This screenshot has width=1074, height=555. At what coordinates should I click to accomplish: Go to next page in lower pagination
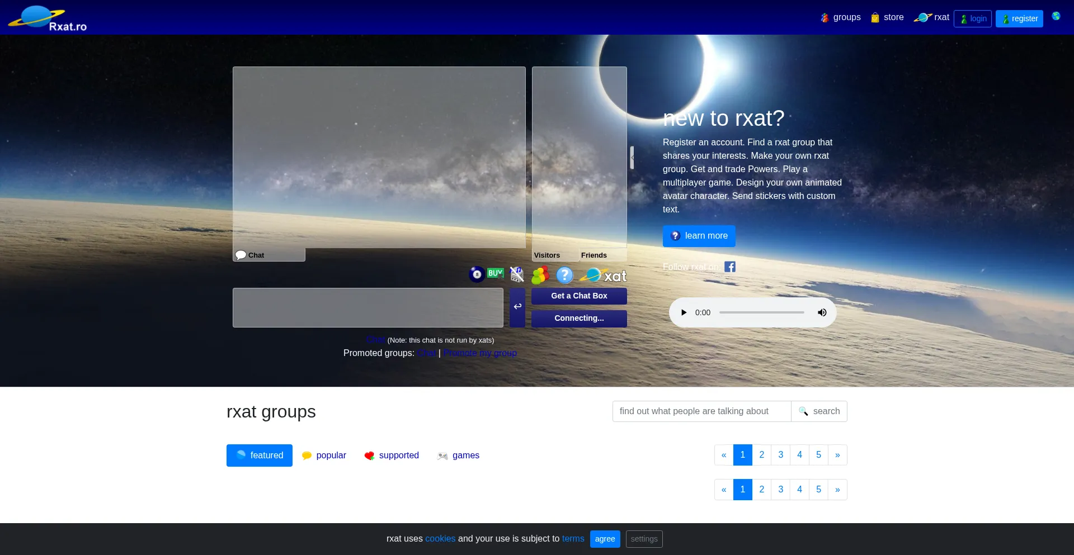coord(837,490)
